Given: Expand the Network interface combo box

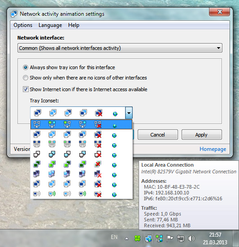Looking at the screenshot, I should (120, 48).
